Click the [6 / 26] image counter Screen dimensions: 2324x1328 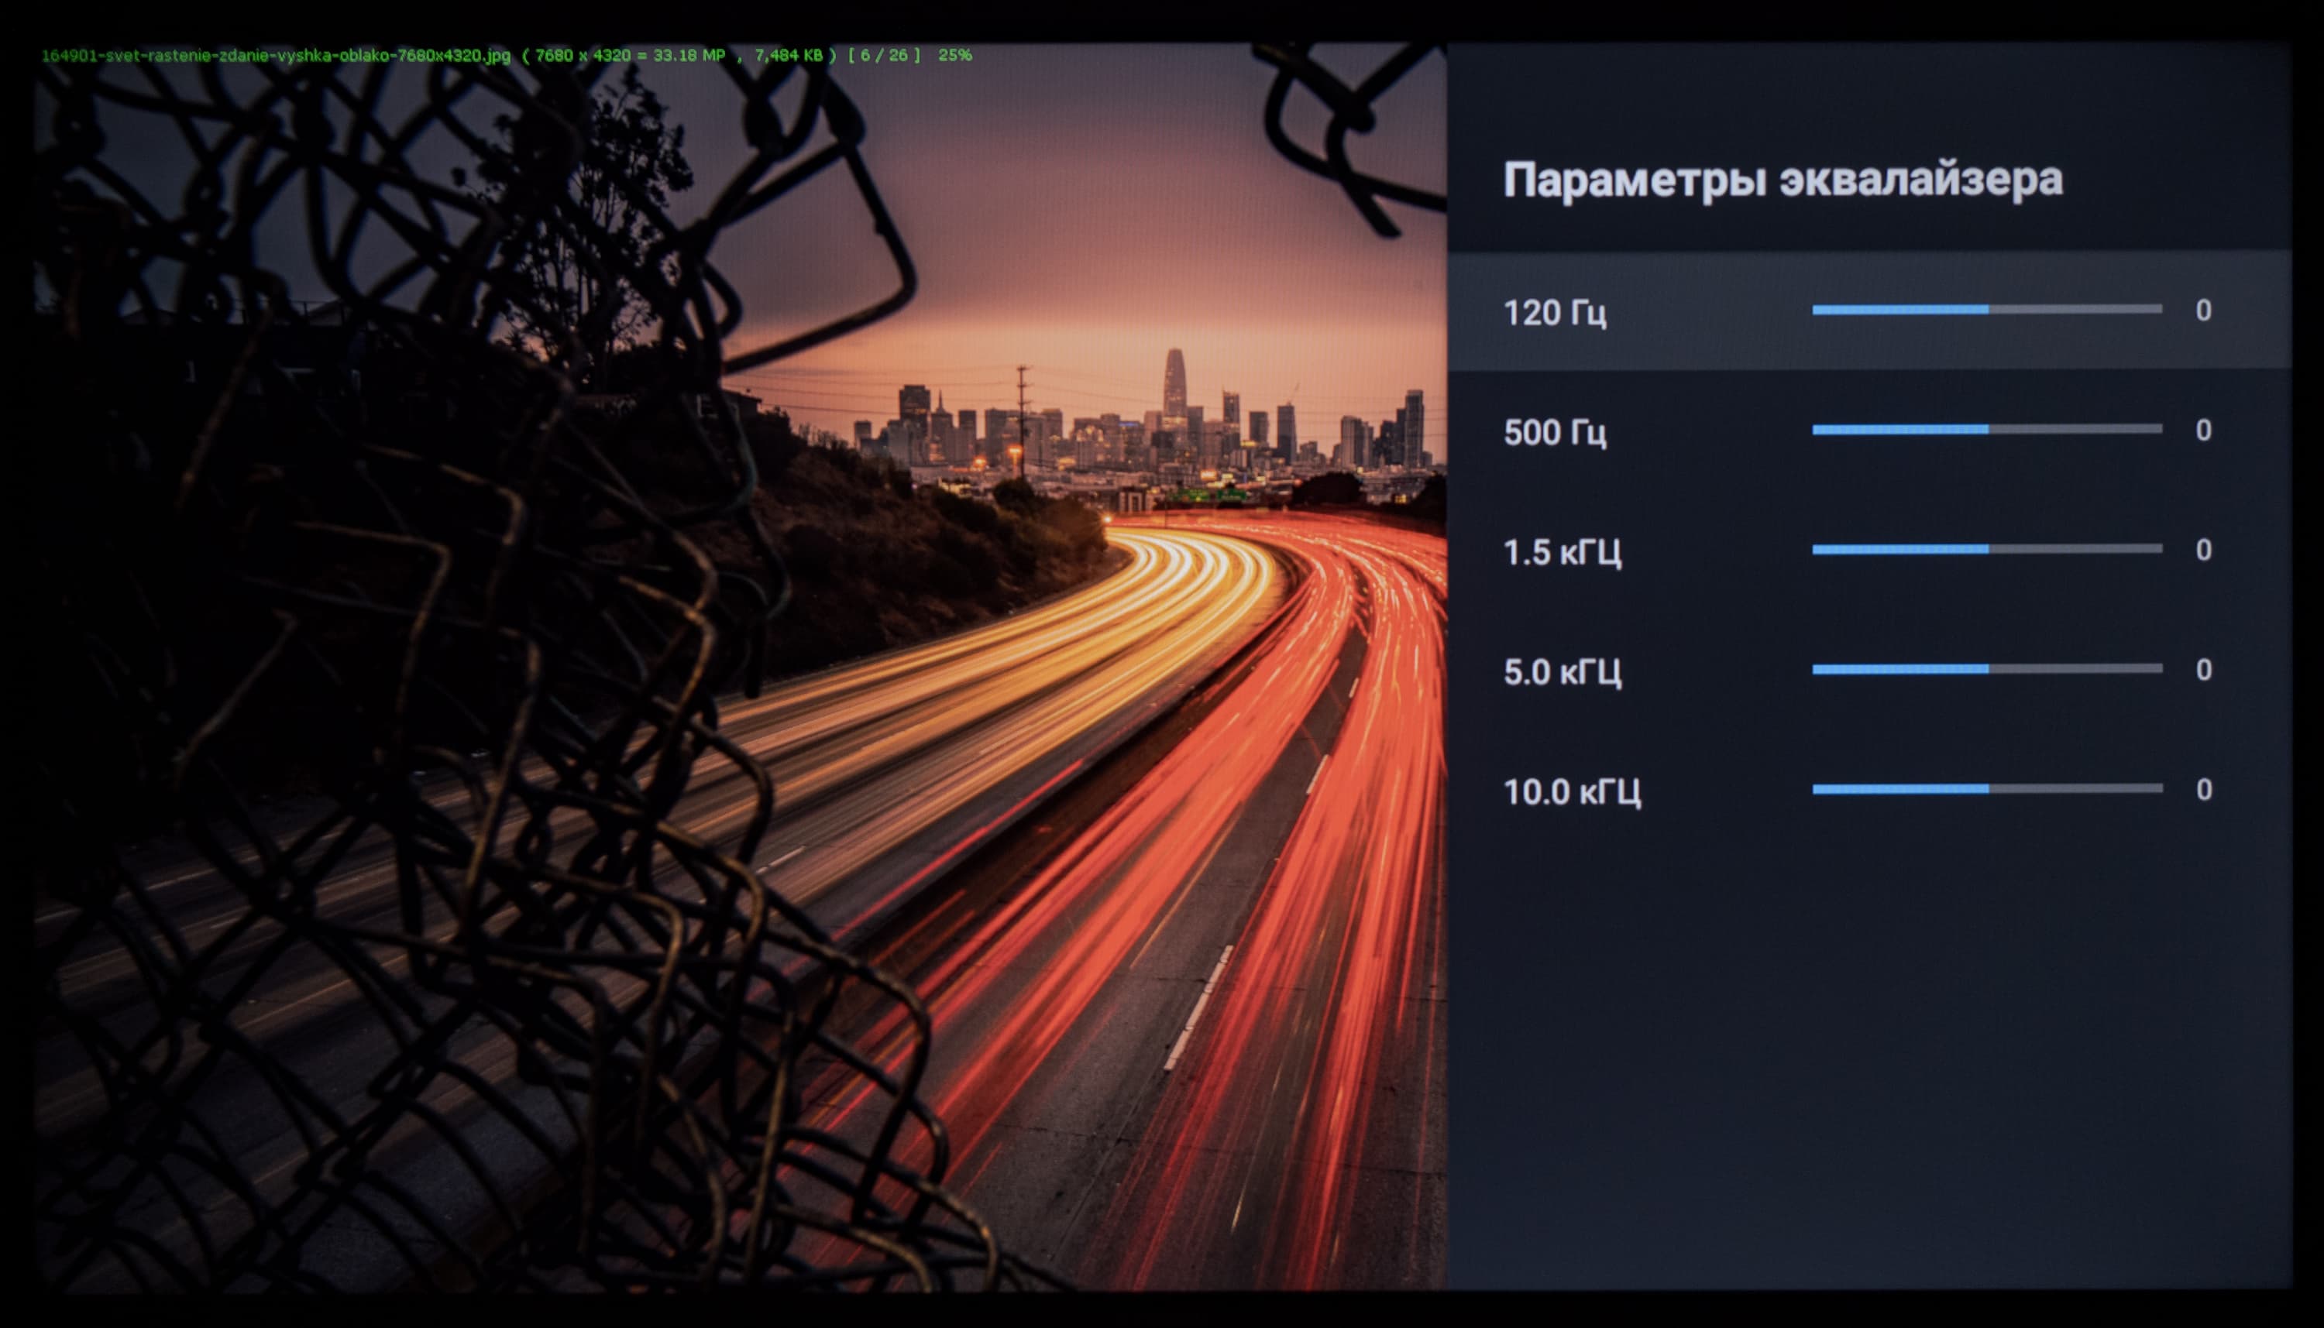coord(883,56)
